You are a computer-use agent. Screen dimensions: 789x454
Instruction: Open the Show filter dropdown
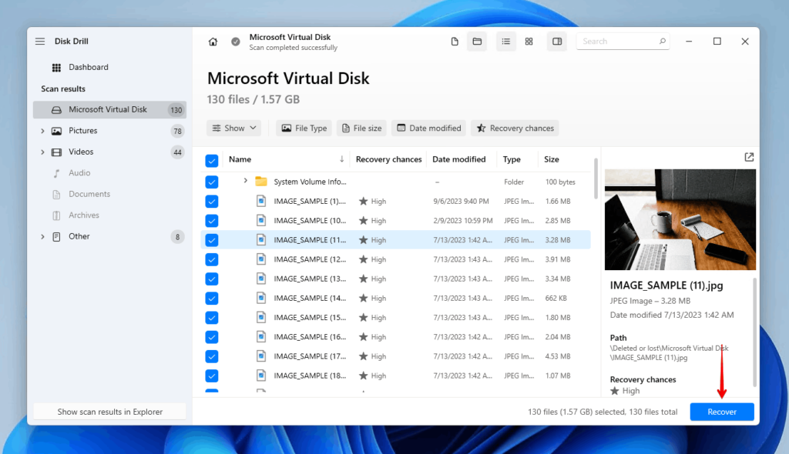(233, 129)
